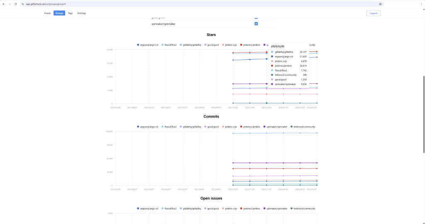Screen dimensions: 425x224
Task: Bookmark this page with the star icon
Action: point(380,4)
